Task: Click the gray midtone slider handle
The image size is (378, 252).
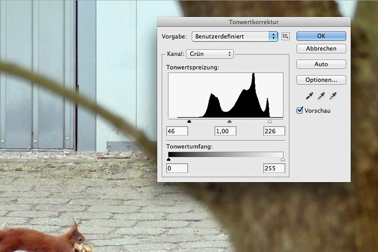Action: click(229, 121)
